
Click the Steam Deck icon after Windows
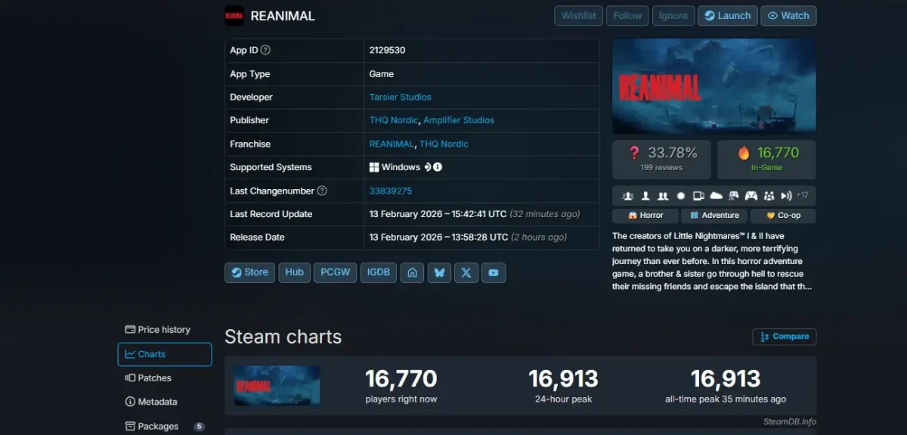pos(427,167)
